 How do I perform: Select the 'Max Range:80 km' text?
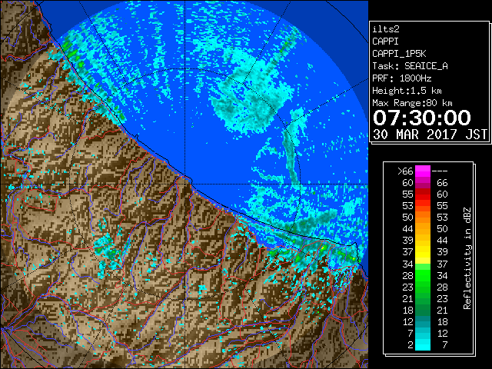pos(412,103)
